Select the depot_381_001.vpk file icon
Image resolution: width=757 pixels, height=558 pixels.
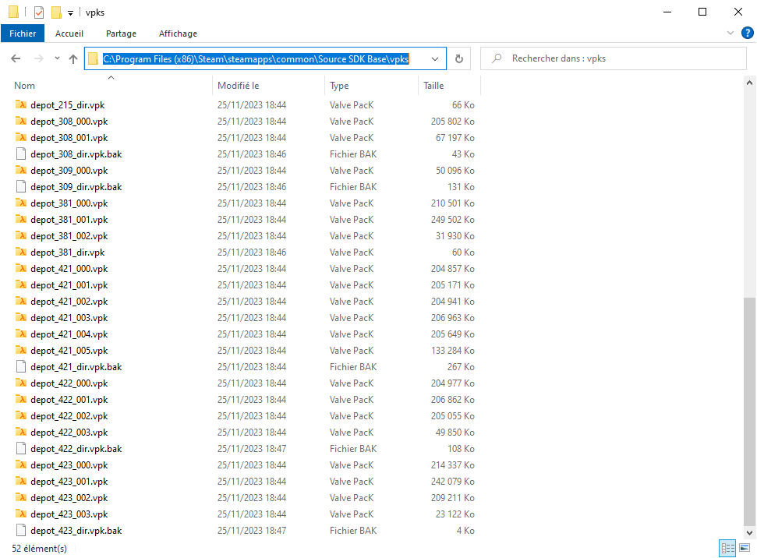point(21,219)
